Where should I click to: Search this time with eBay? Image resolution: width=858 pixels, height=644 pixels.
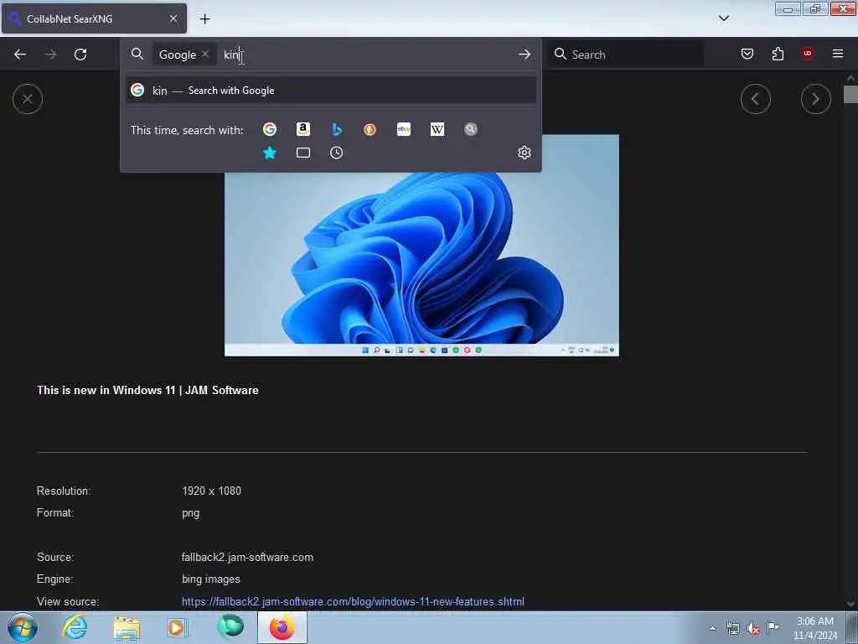(x=404, y=129)
